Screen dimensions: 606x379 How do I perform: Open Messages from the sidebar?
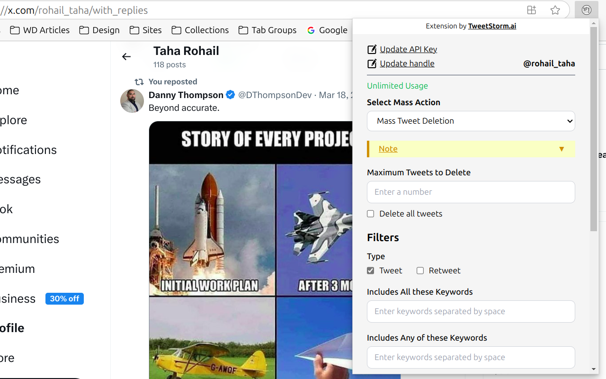[x=20, y=179]
